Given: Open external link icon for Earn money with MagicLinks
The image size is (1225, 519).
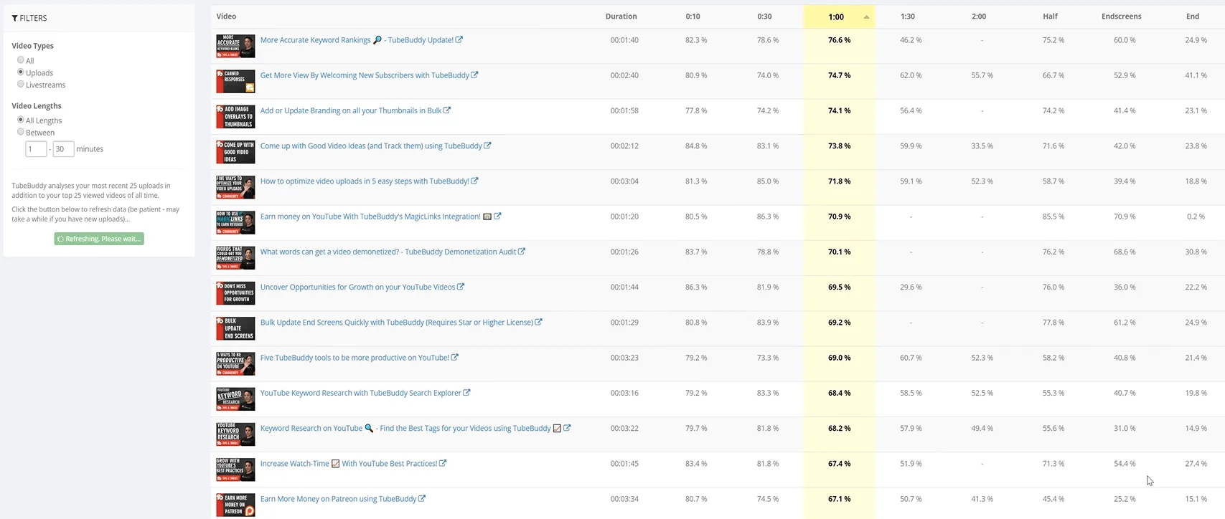Looking at the screenshot, I should coord(497,216).
